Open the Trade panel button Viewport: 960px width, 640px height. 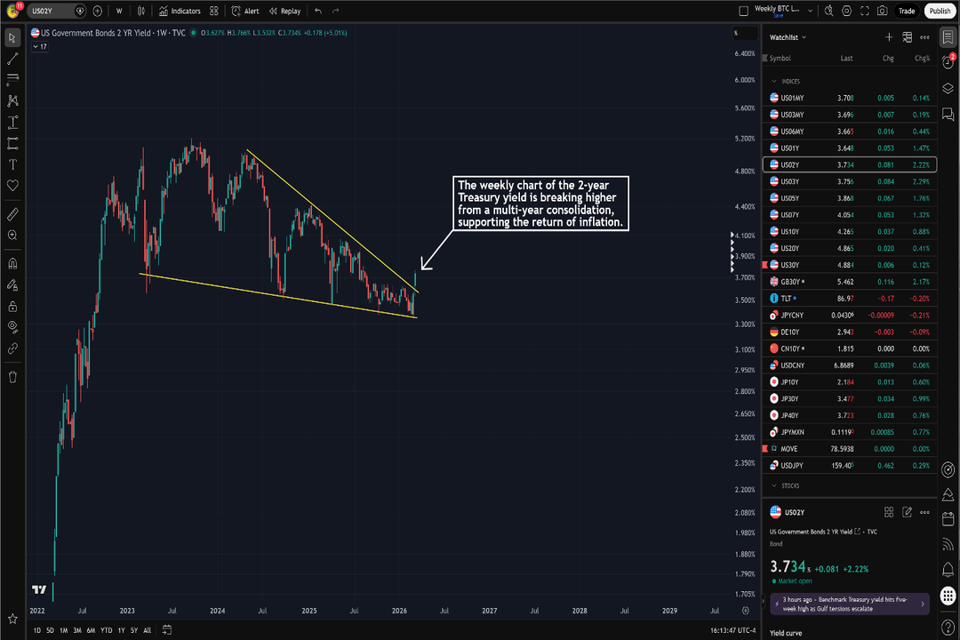click(907, 11)
